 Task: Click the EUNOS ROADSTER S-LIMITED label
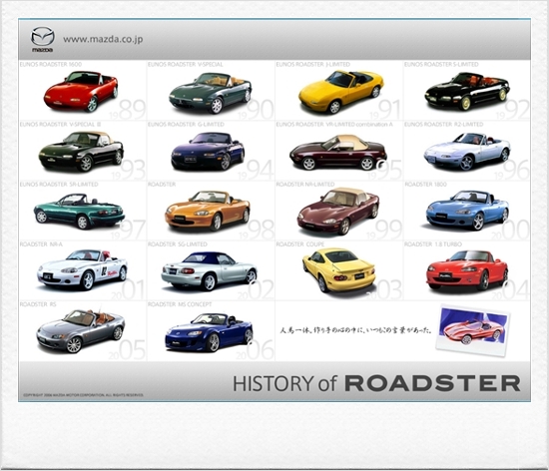[x=441, y=65]
